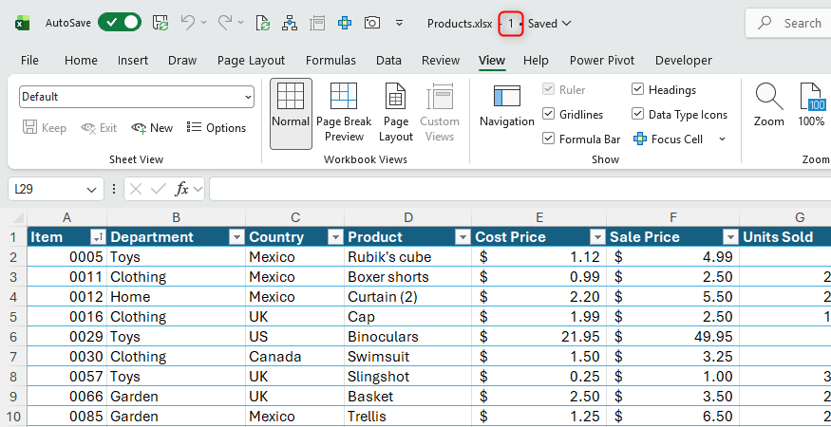Open the Saved status dropdown chevron
The width and height of the screenshot is (831, 427).
(x=565, y=24)
